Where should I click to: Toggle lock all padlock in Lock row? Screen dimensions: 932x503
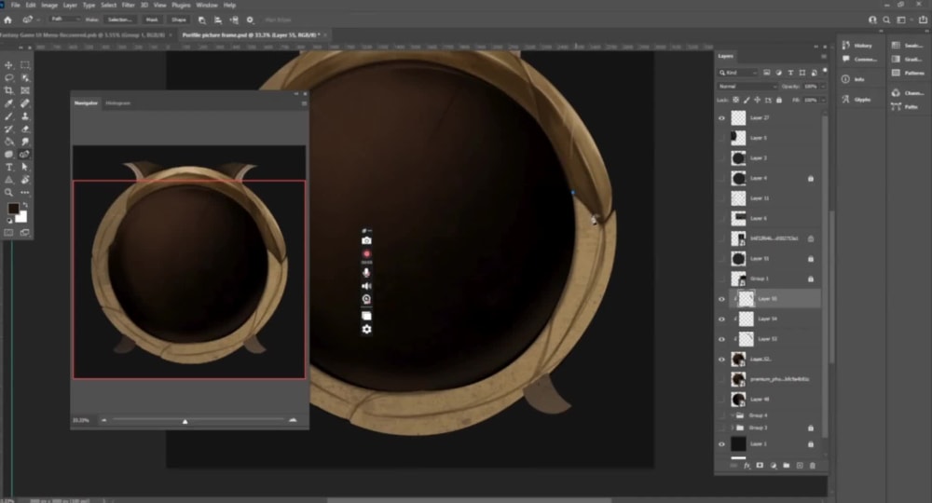click(778, 101)
